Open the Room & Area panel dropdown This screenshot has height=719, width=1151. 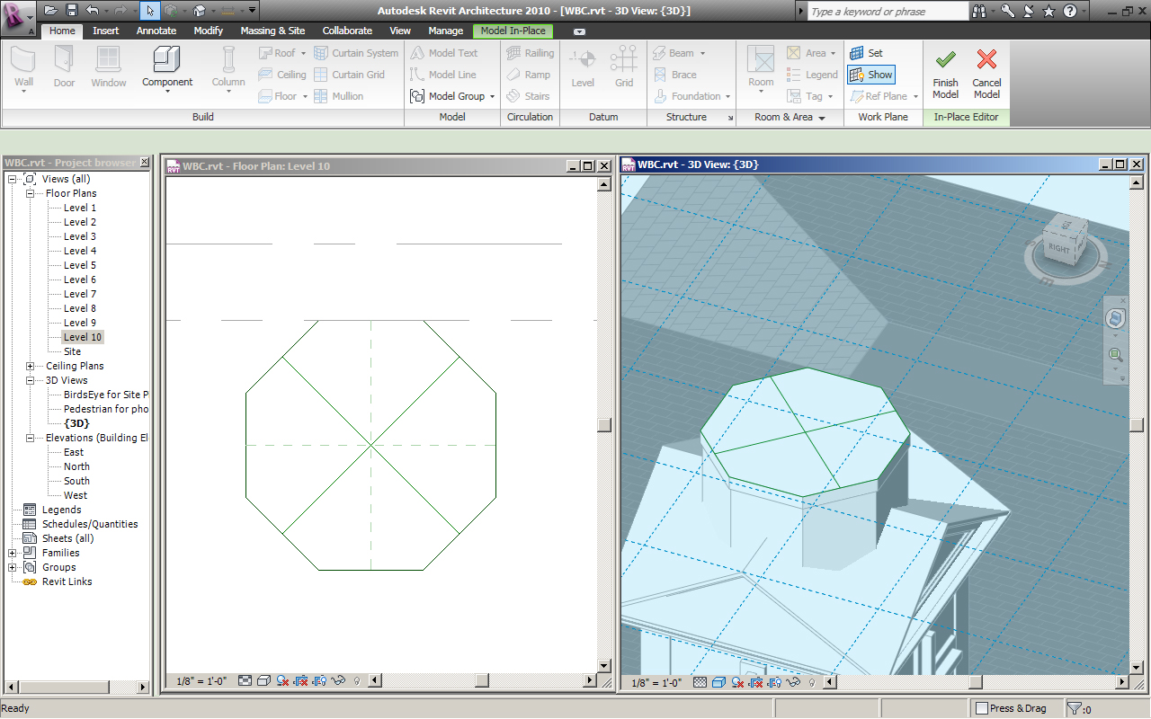point(822,118)
